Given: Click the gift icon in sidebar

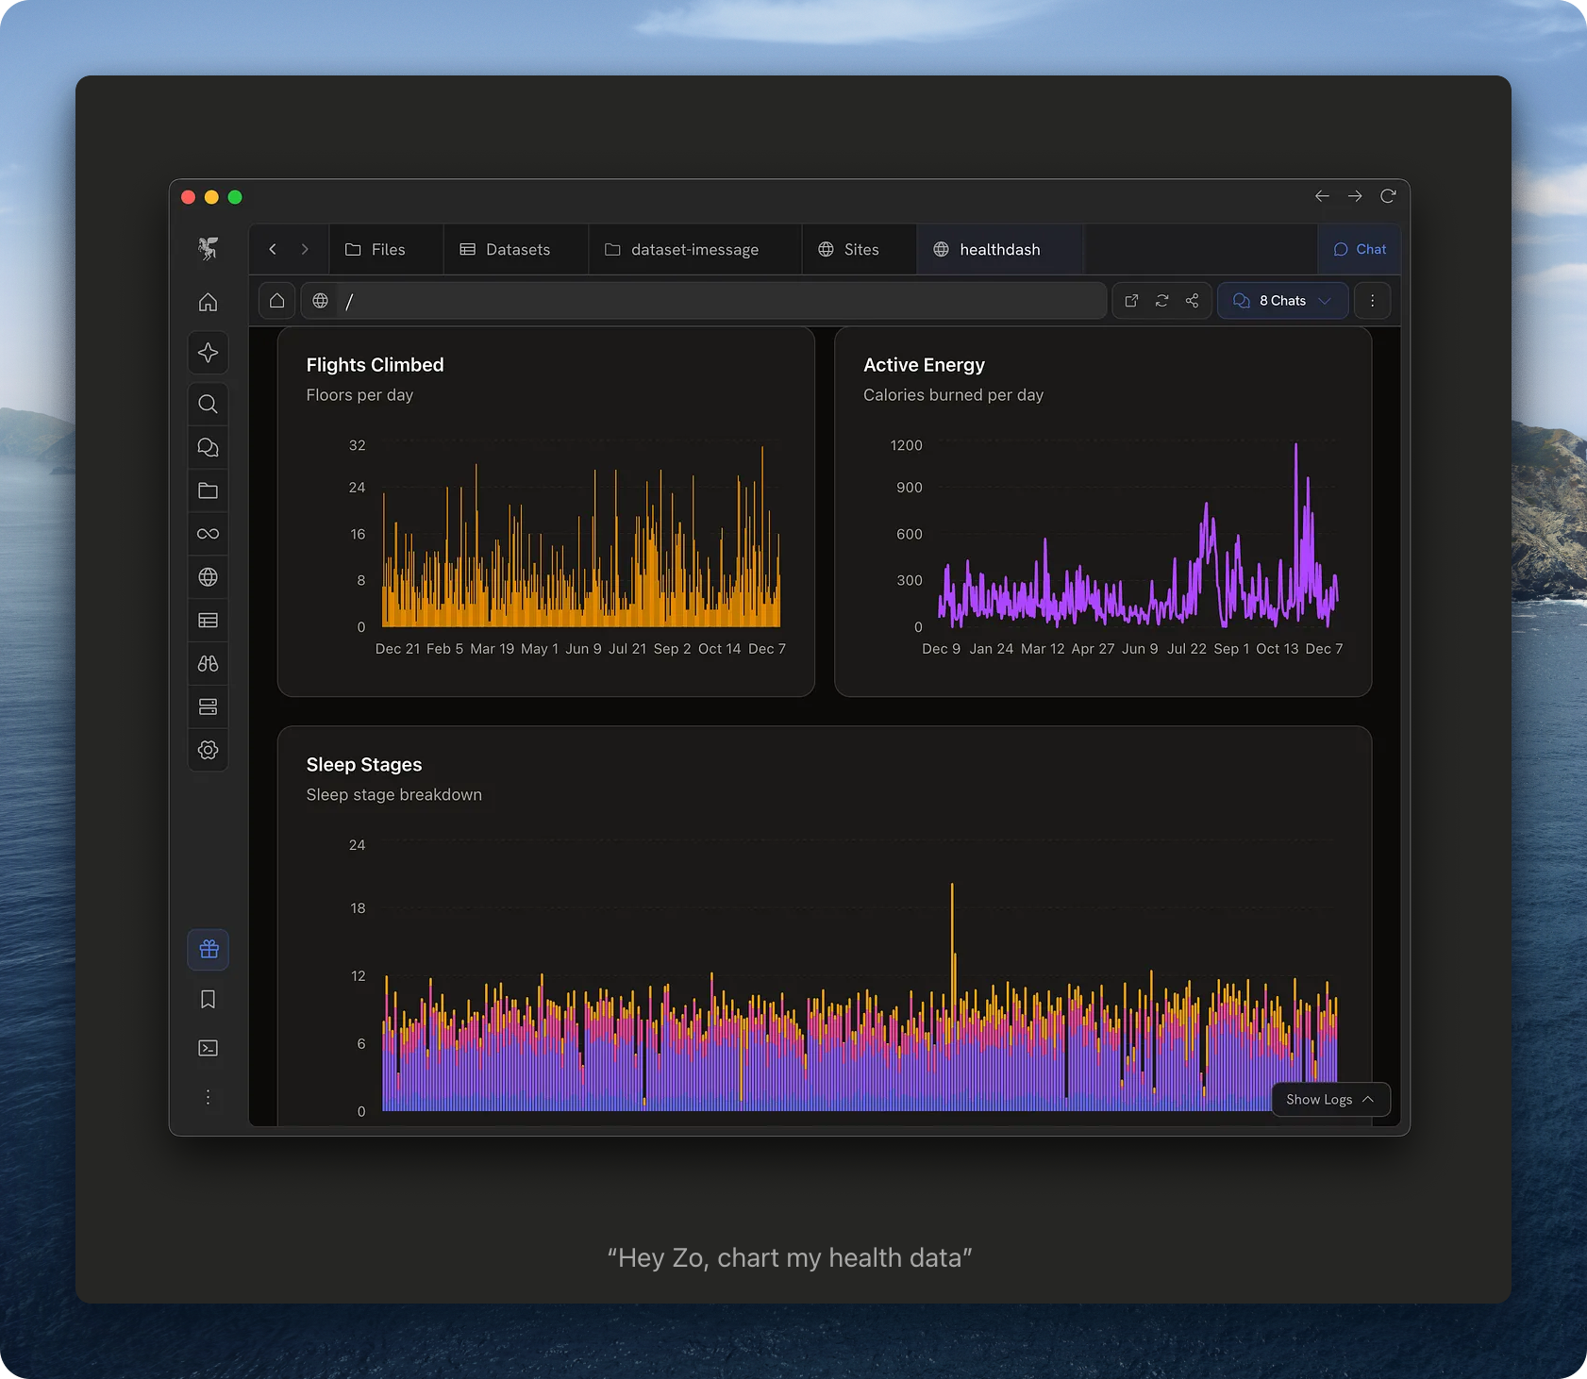Looking at the screenshot, I should pos(209,950).
